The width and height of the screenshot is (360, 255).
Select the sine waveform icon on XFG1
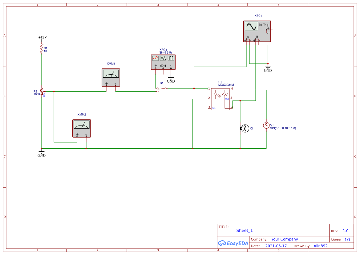(156, 58)
